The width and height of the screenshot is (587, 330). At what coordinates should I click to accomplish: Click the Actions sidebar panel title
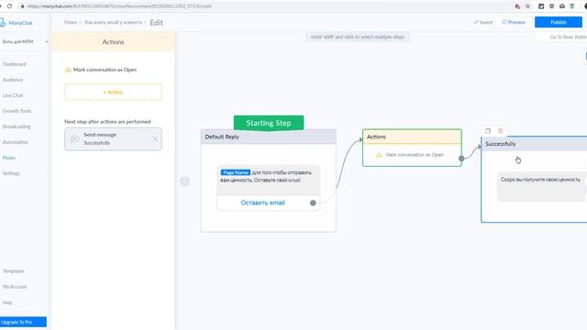coord(113,42)
